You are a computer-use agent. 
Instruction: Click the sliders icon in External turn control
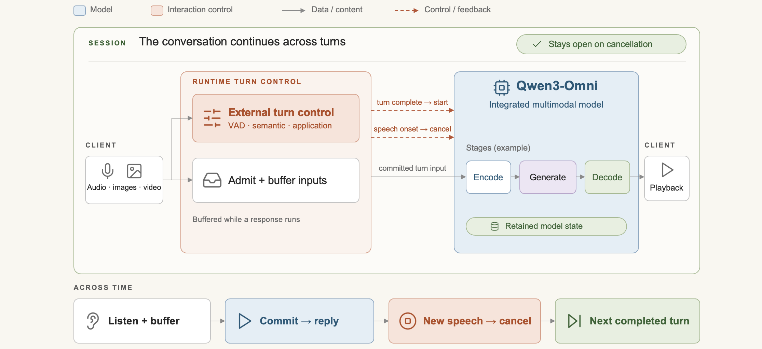212,118
